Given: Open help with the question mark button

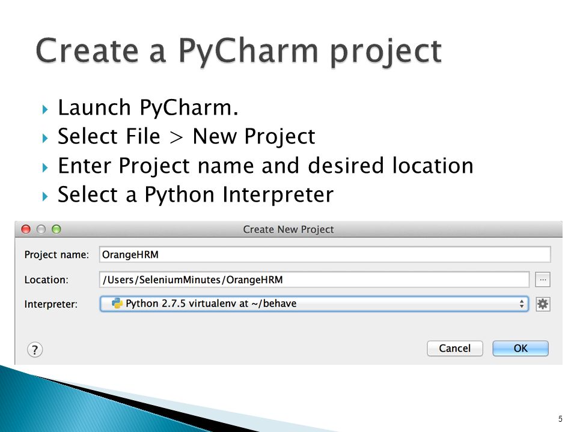Looking at the screenshot, I should click(35, 350).
